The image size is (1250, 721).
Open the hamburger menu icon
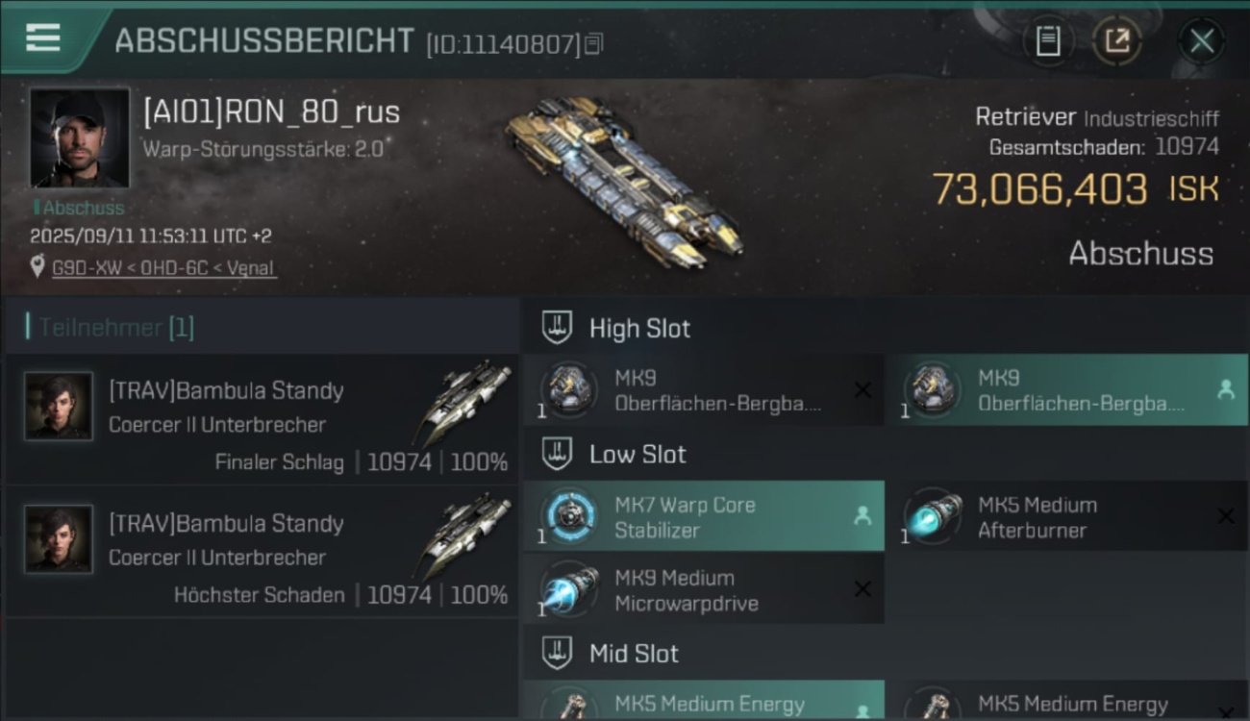coord(43,37)
